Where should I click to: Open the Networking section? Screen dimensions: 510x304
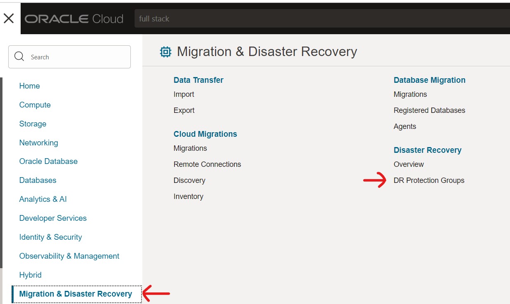38,143
